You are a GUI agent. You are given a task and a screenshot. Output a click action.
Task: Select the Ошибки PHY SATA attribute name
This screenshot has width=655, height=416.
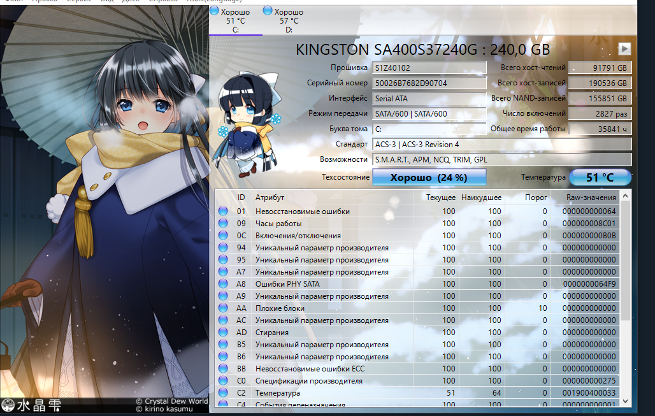click(x=287, y=284)
